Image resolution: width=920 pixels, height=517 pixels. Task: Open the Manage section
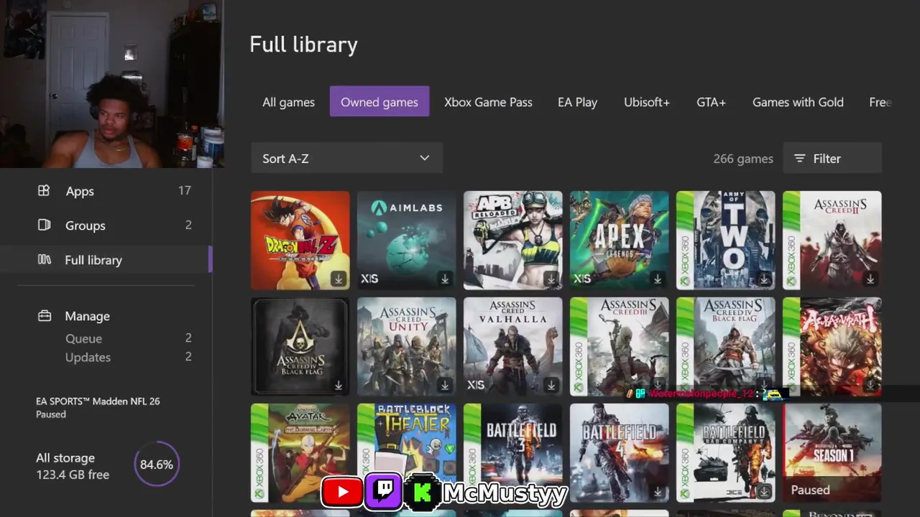click(x=88, y=316)
